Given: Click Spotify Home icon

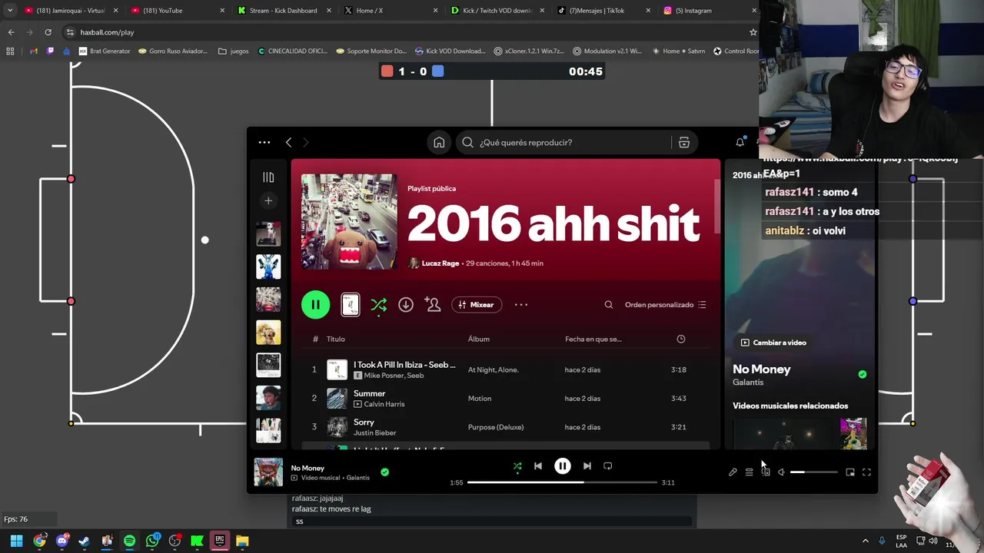Looking at the screenshot, I should (x=439, y=142).
